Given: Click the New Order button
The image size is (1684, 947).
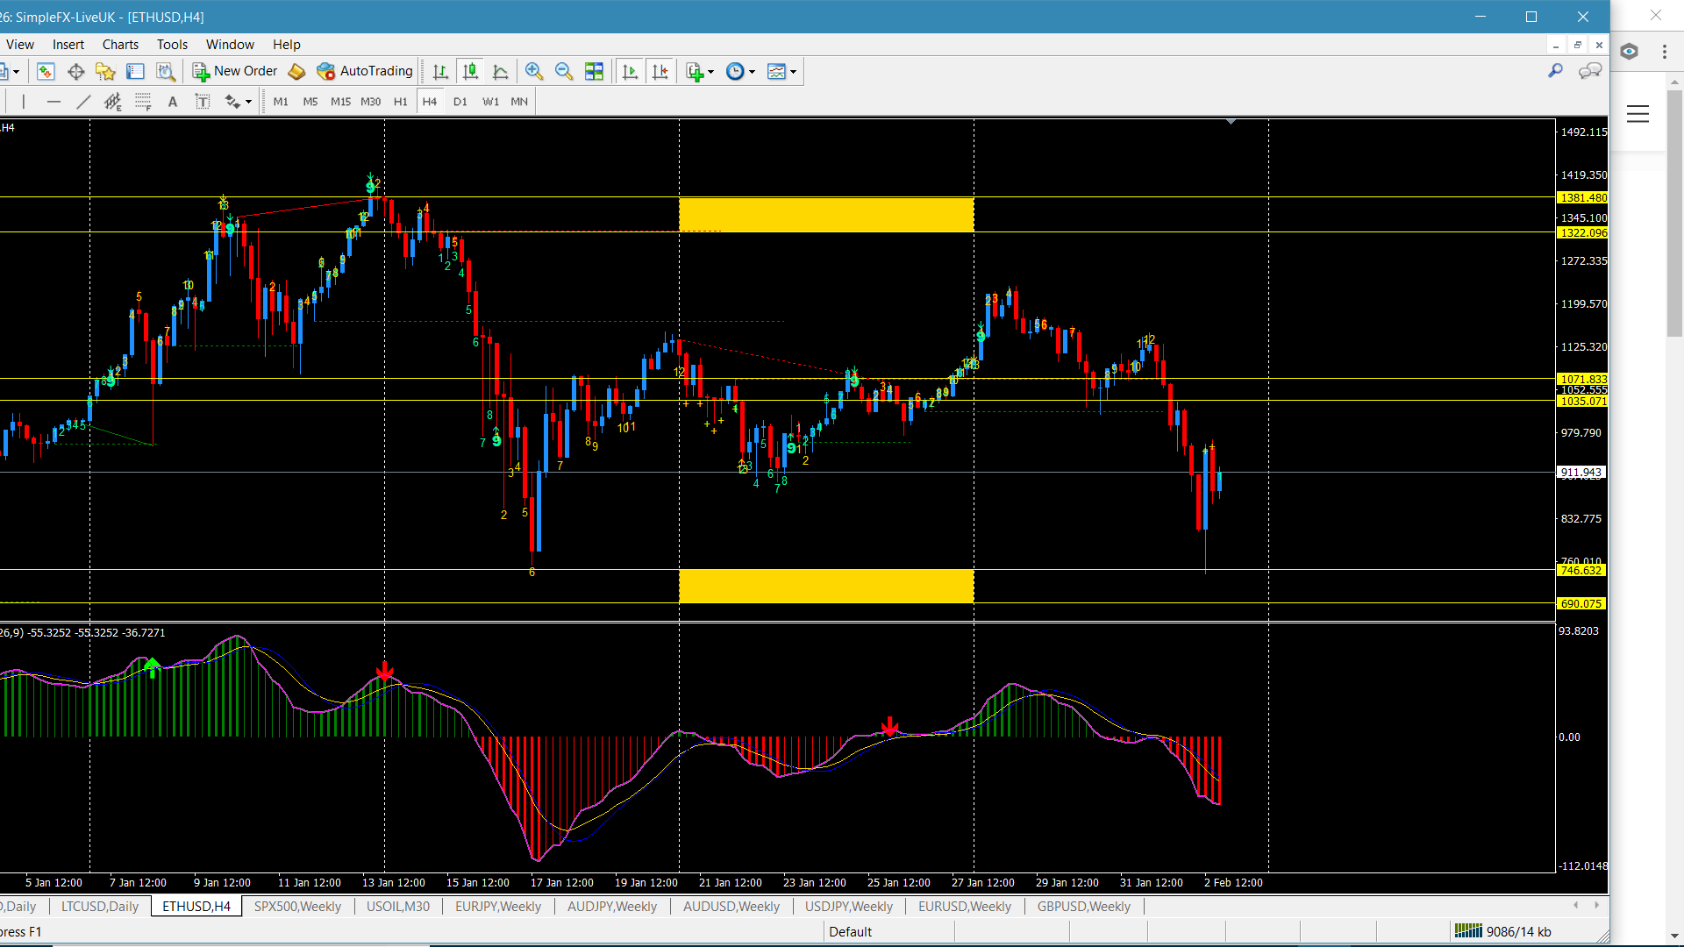Looking at the screenshot, I should tap(235, 71).
